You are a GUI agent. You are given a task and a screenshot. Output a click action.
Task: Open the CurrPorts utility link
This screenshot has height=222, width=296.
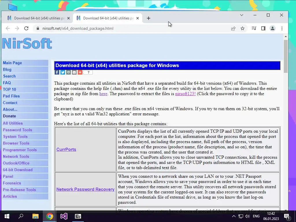pyautogui.click(x=66, y=149)
